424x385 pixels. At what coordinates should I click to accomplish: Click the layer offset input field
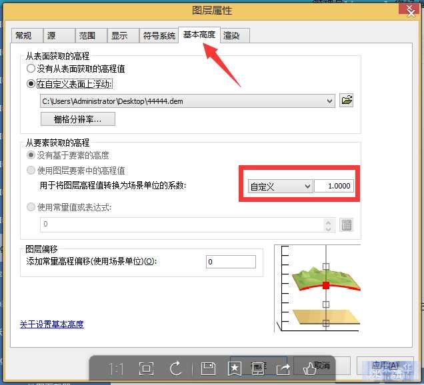coord(231,262)
